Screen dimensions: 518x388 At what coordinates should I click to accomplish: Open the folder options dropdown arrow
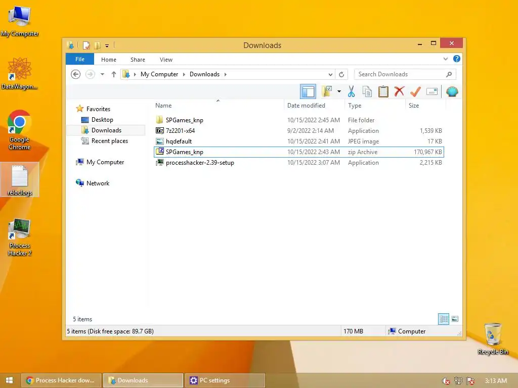(x=339, y=91)
